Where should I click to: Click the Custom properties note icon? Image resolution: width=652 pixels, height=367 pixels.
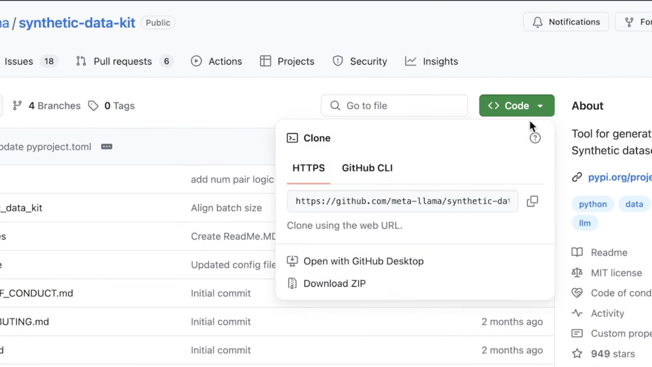coord(577,334)
